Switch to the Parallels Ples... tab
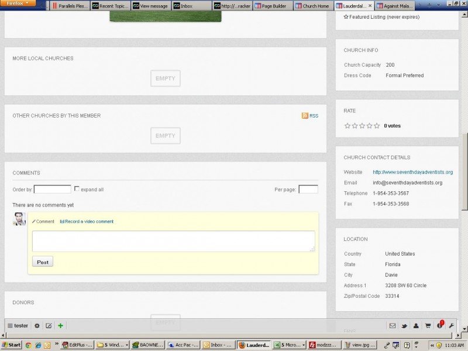 (70, 6)
